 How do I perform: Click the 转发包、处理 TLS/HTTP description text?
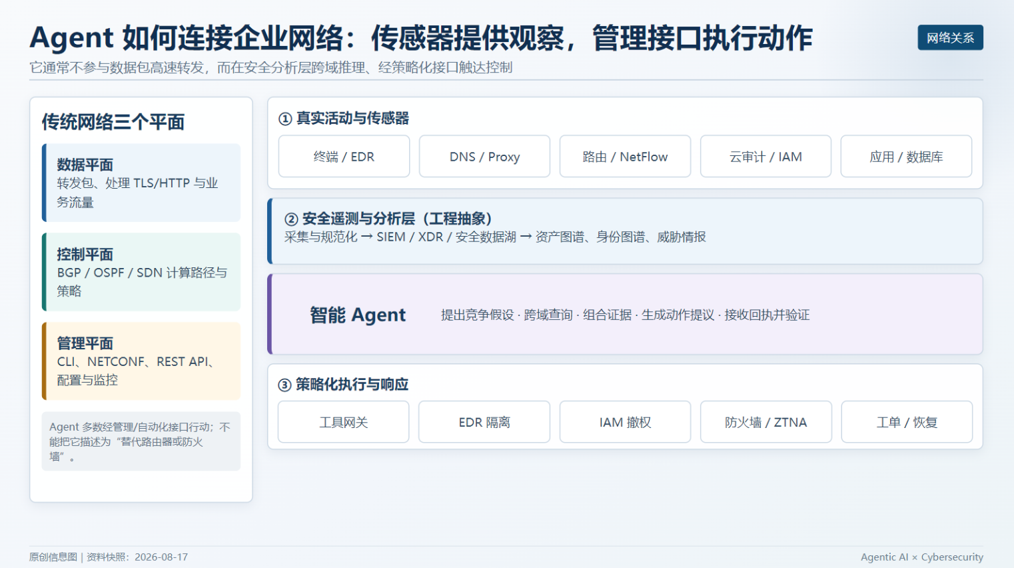point(137,193)
